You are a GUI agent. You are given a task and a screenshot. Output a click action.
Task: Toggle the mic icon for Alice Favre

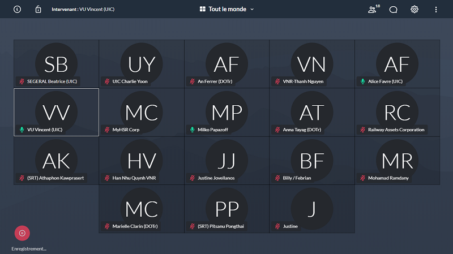(363, 81)
